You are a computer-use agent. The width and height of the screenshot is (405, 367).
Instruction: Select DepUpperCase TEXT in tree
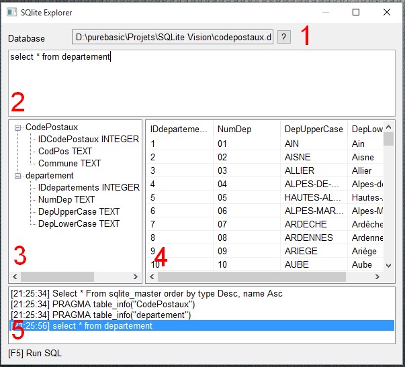click(79, 211)
